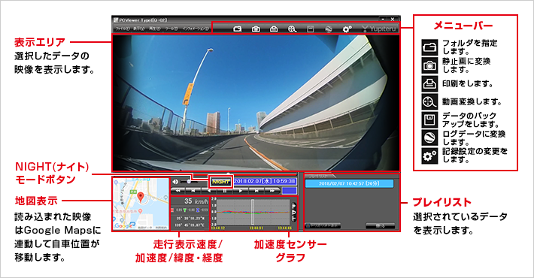Click the forward play button

(x=241, y=191)
